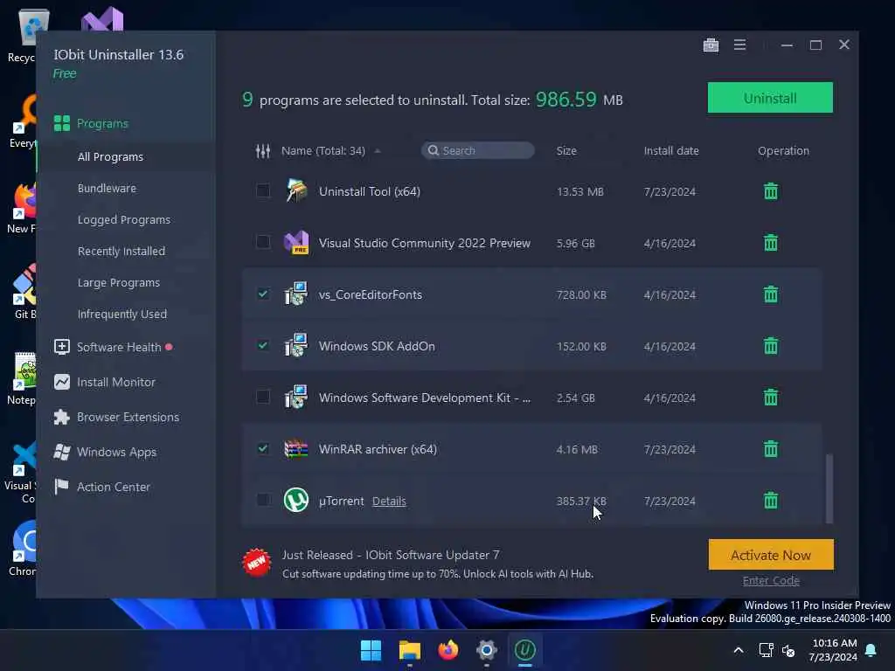
Task: Click the program list vertical scrollbar
Action: 829,488
